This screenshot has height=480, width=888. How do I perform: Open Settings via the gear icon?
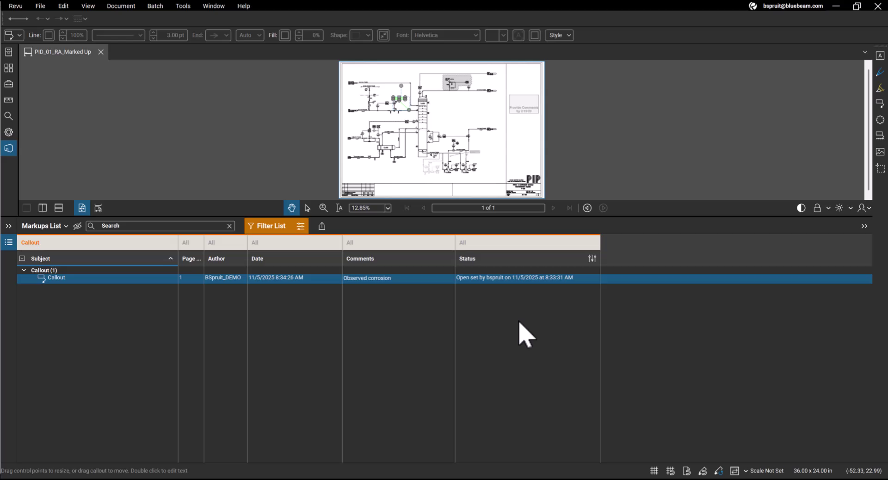[8, 132]
